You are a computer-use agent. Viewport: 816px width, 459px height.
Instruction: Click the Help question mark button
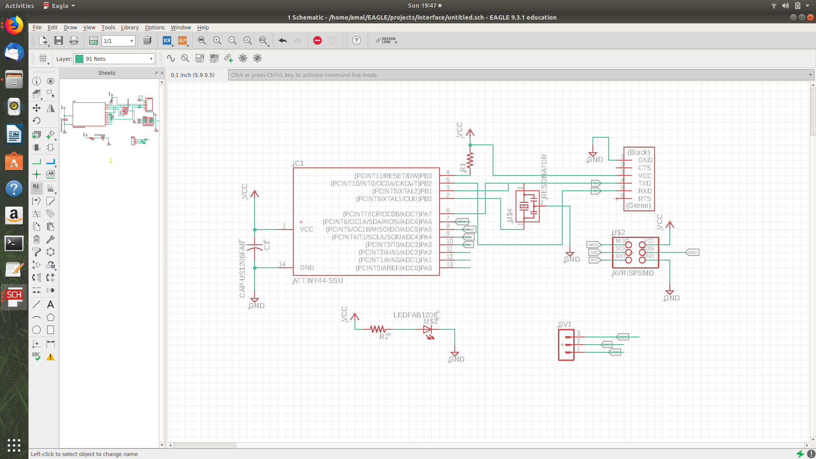coord(357,40)
